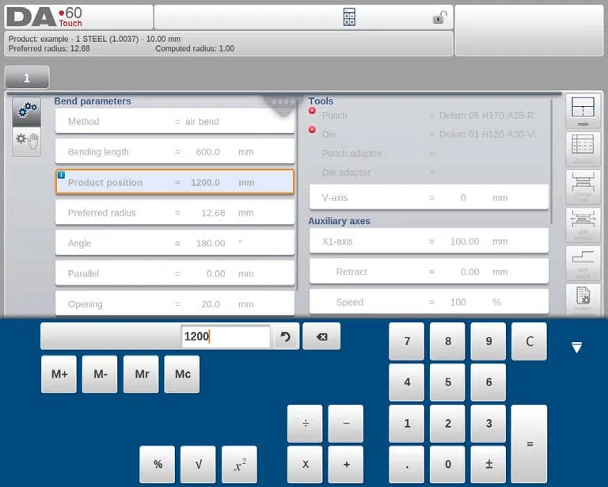Click the Mr memory recall key
The height and width of the screenshot is (487, 608).
click(x=141, y=375)
